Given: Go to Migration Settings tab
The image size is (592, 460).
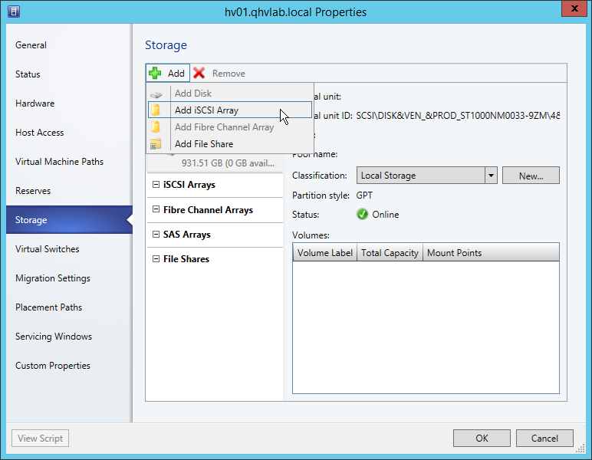Looking at the screenshot, I should [x=53, y=278].
